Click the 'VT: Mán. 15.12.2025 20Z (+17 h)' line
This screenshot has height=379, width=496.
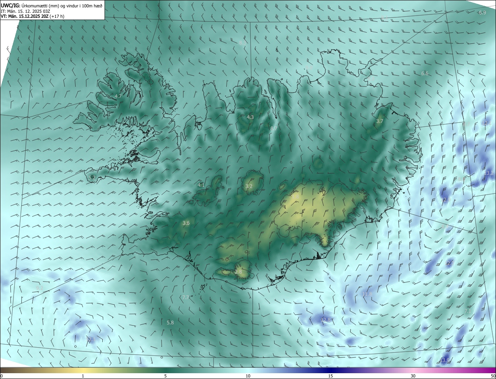pyautogui.click(x=33, y=17)
